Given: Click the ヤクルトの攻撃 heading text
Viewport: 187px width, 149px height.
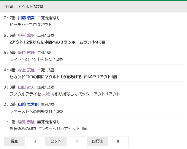Looking at the screenshot, I should pyautogui.click(x=31, y=7).
